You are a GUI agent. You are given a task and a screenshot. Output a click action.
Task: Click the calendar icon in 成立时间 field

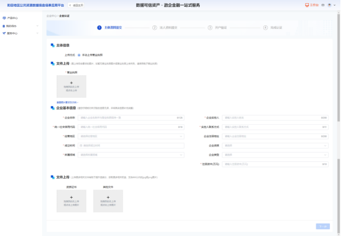[x=81, y=146]
